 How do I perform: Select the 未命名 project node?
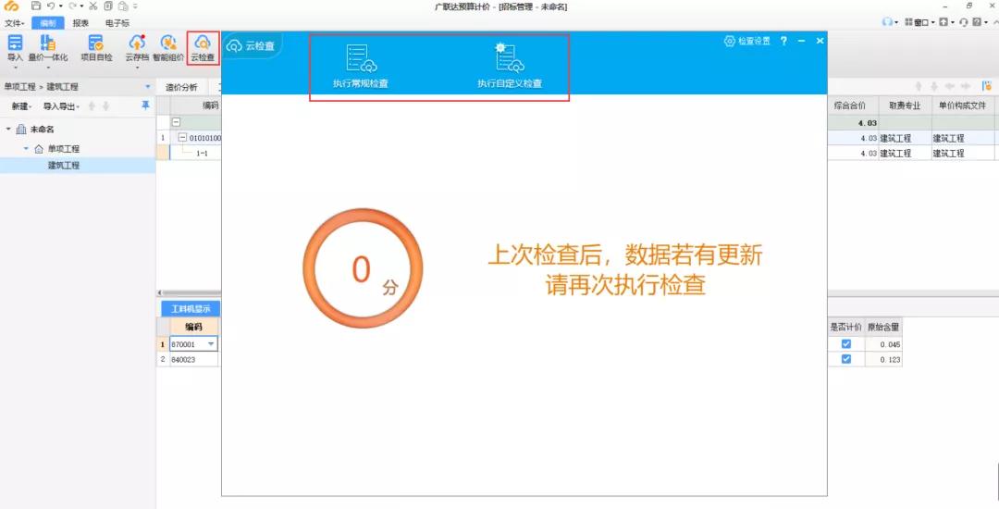tap(42, 130)
